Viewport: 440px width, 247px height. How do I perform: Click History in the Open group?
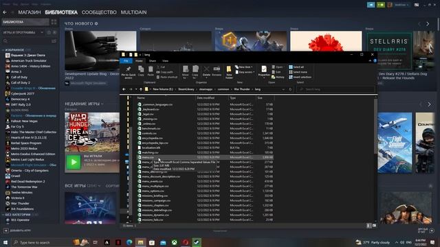click(278, 77)
